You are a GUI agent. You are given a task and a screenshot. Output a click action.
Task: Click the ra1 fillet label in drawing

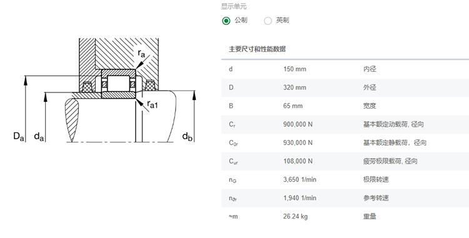pos(152,104)
